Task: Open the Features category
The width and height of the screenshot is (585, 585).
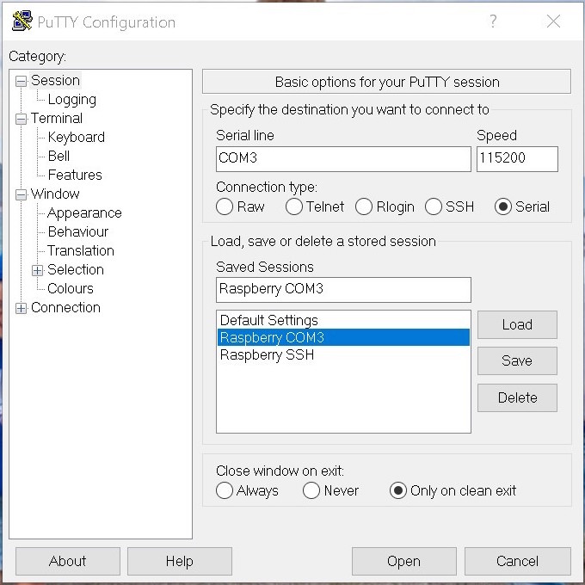Action: 75,175
